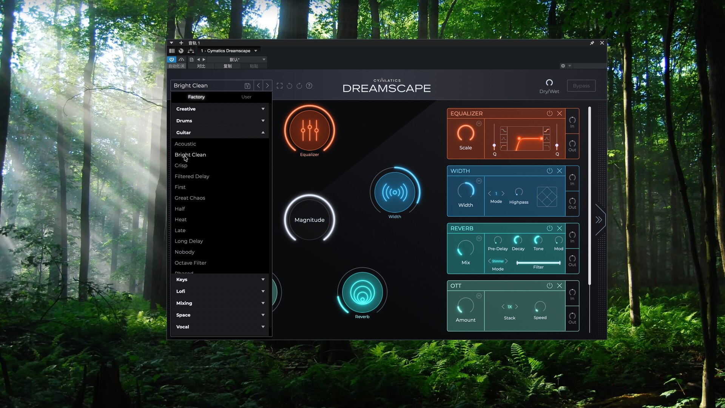Viewport: 725px width, 408px height.
Task: Select the 'Filtered Delay' preset from the list
Action: [192, 176]
